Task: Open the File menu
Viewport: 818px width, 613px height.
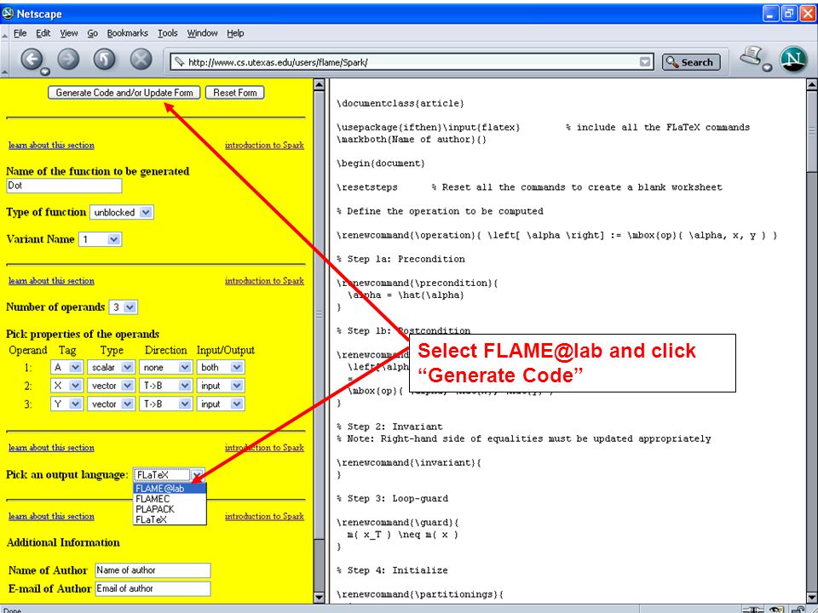Action: point(20,33)
